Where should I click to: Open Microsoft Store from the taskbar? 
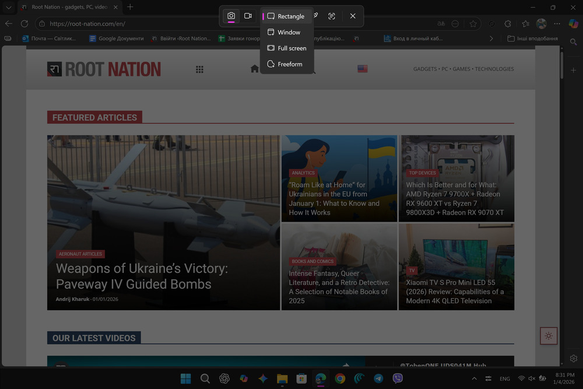[301, 379]
